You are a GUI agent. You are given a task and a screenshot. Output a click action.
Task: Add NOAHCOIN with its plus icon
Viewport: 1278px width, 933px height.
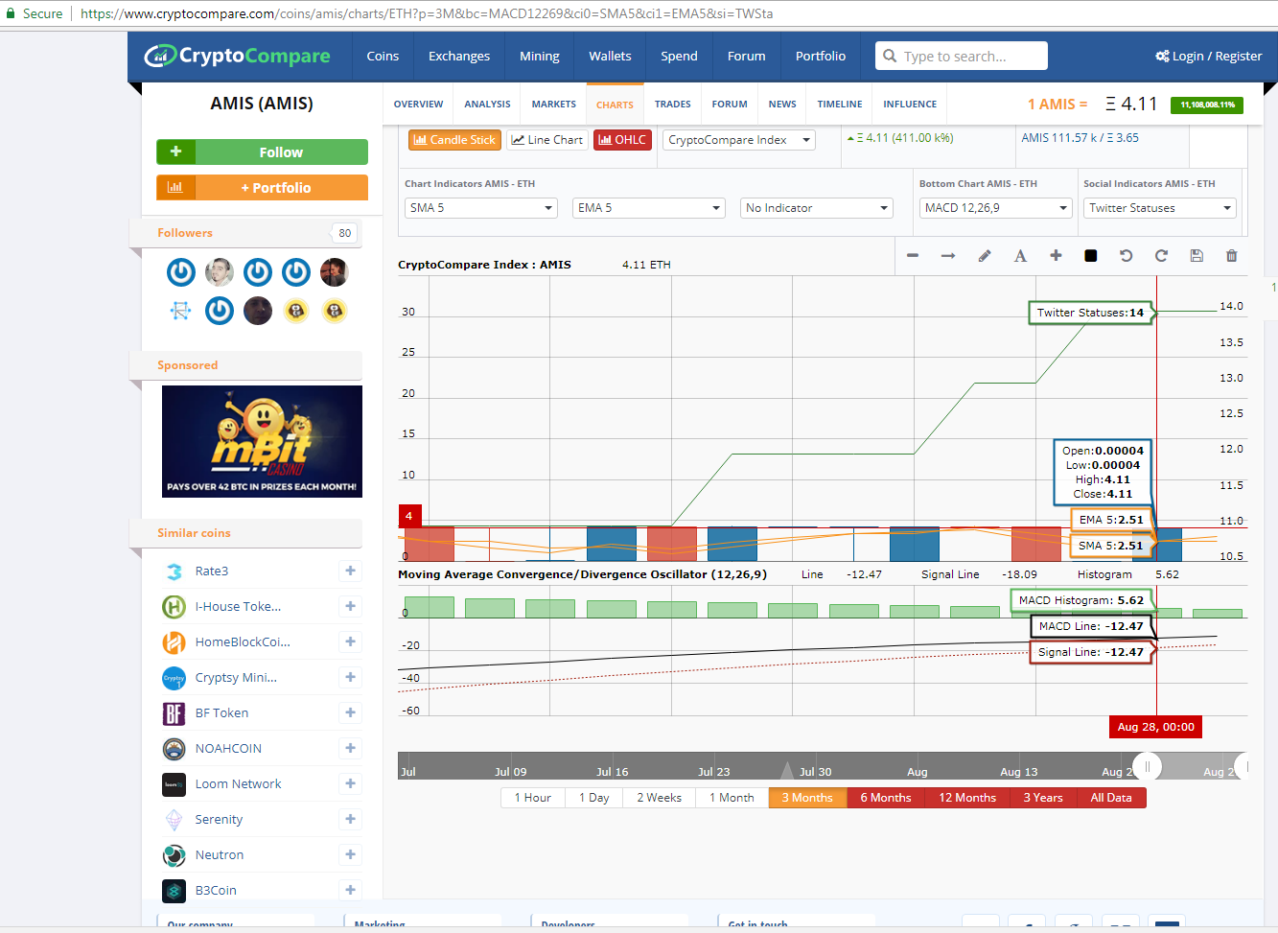coord(350,748)
